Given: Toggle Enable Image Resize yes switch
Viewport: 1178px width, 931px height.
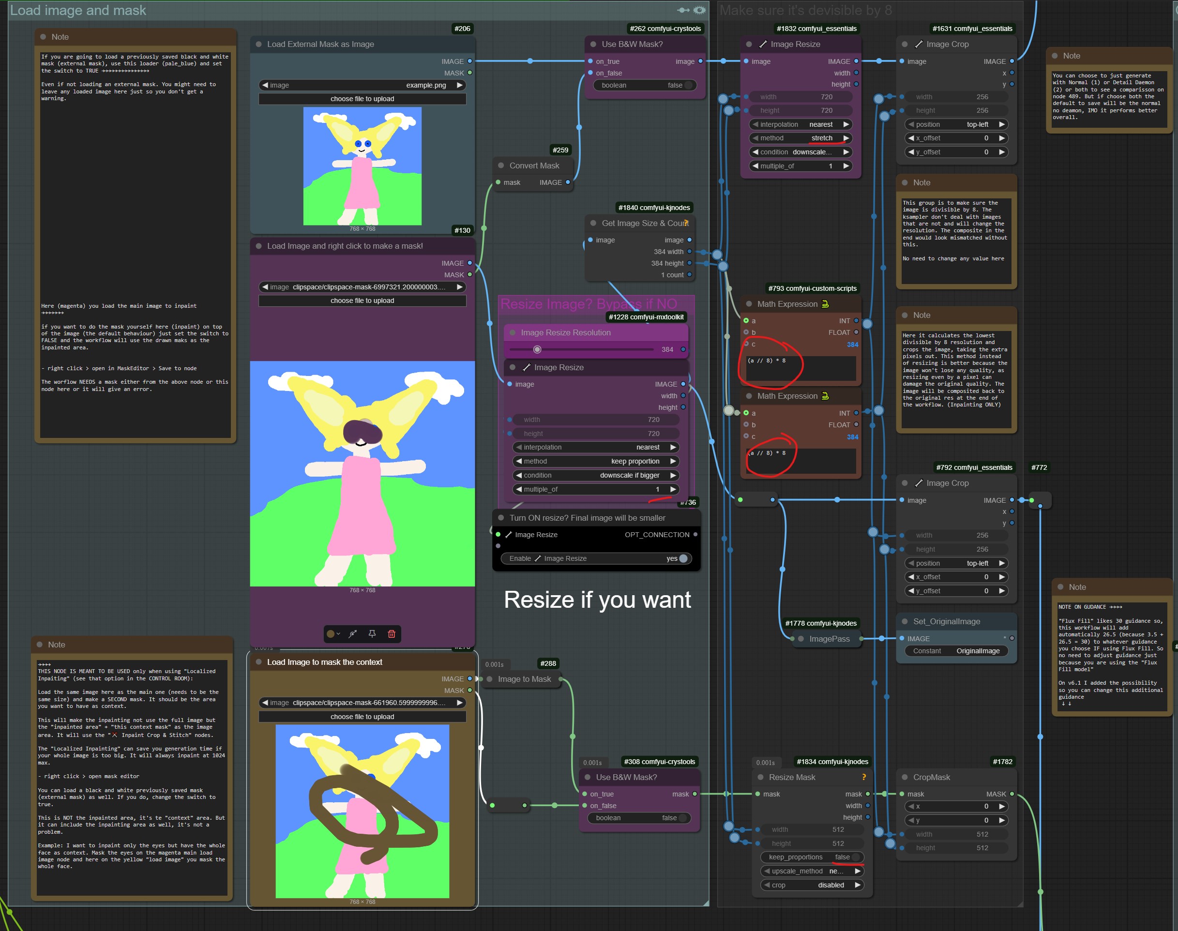Looking at the screenshot, I should pyautogui.click(x=683, y=559).
